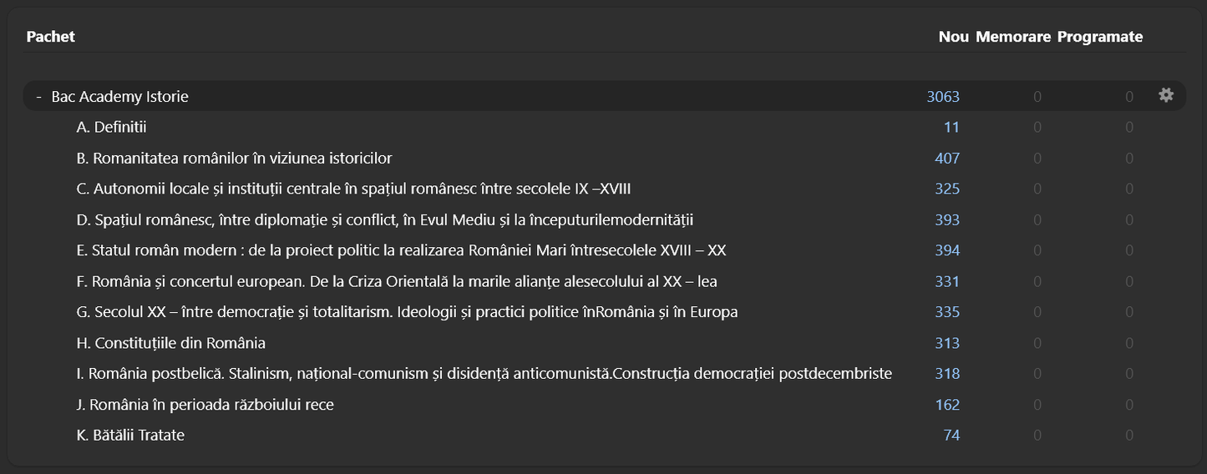The image size is (1207, 474).
Task: Select G. Secolul XX subdeck
Action: (x=407, y=312)
